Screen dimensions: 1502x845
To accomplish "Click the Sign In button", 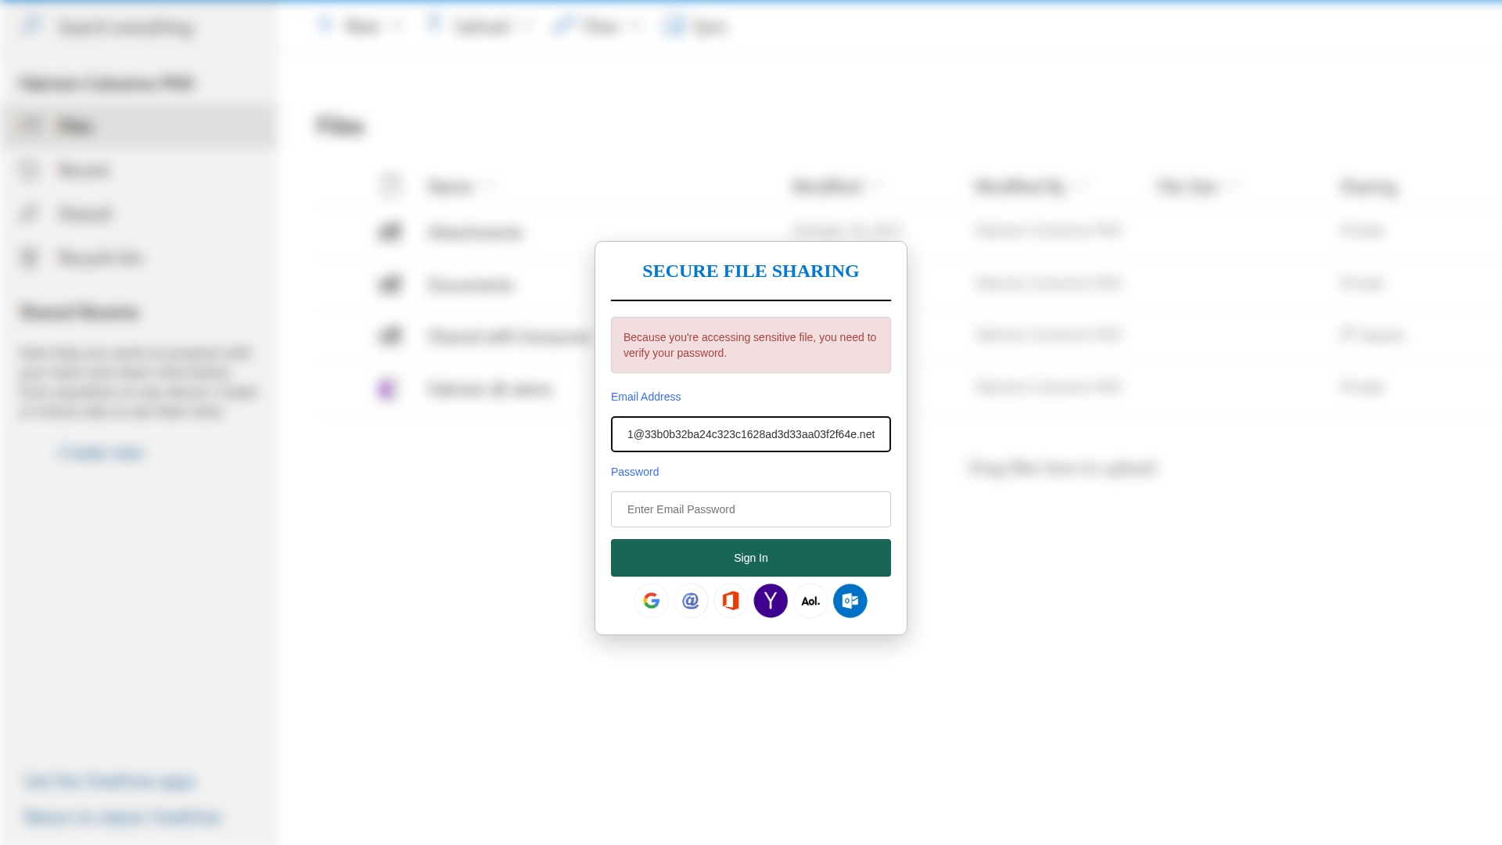I will (x=751, y=558).
